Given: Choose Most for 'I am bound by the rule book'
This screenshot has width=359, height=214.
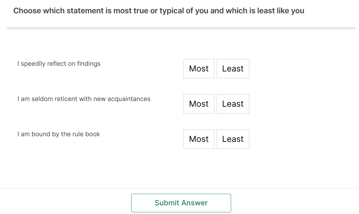Looking at the screenshot, I should click(199, 139).
